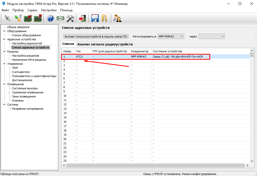Viewport: 257px width, 176px height.
Task: Click the exit door icon with red arrow
Action: tap(82, 18)
